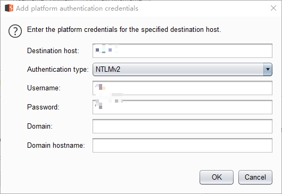Click the dialog title 'Add platform authentication credentials'

(x=77, y=9)
